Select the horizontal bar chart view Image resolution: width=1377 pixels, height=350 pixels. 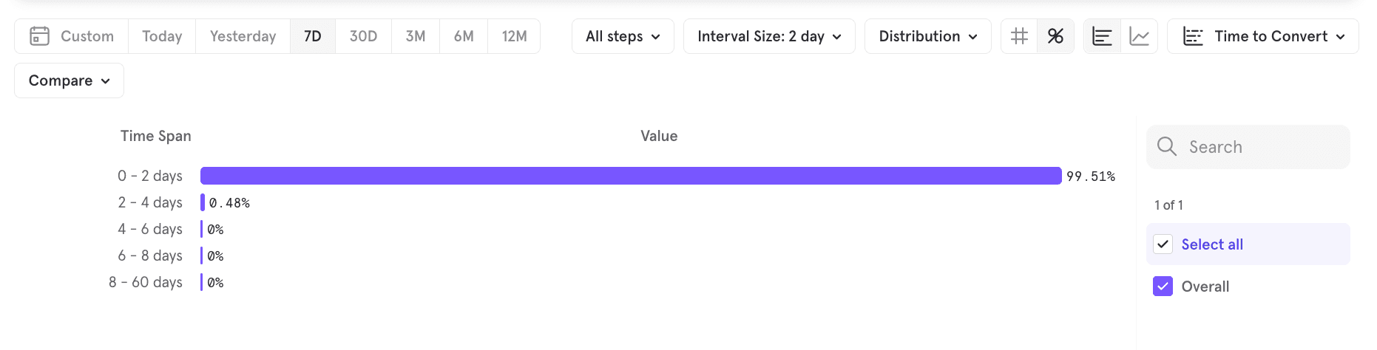(1102, 36)
